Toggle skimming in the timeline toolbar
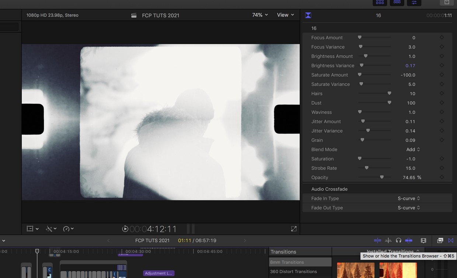457x278 pixels. click(x=377, y=240)
